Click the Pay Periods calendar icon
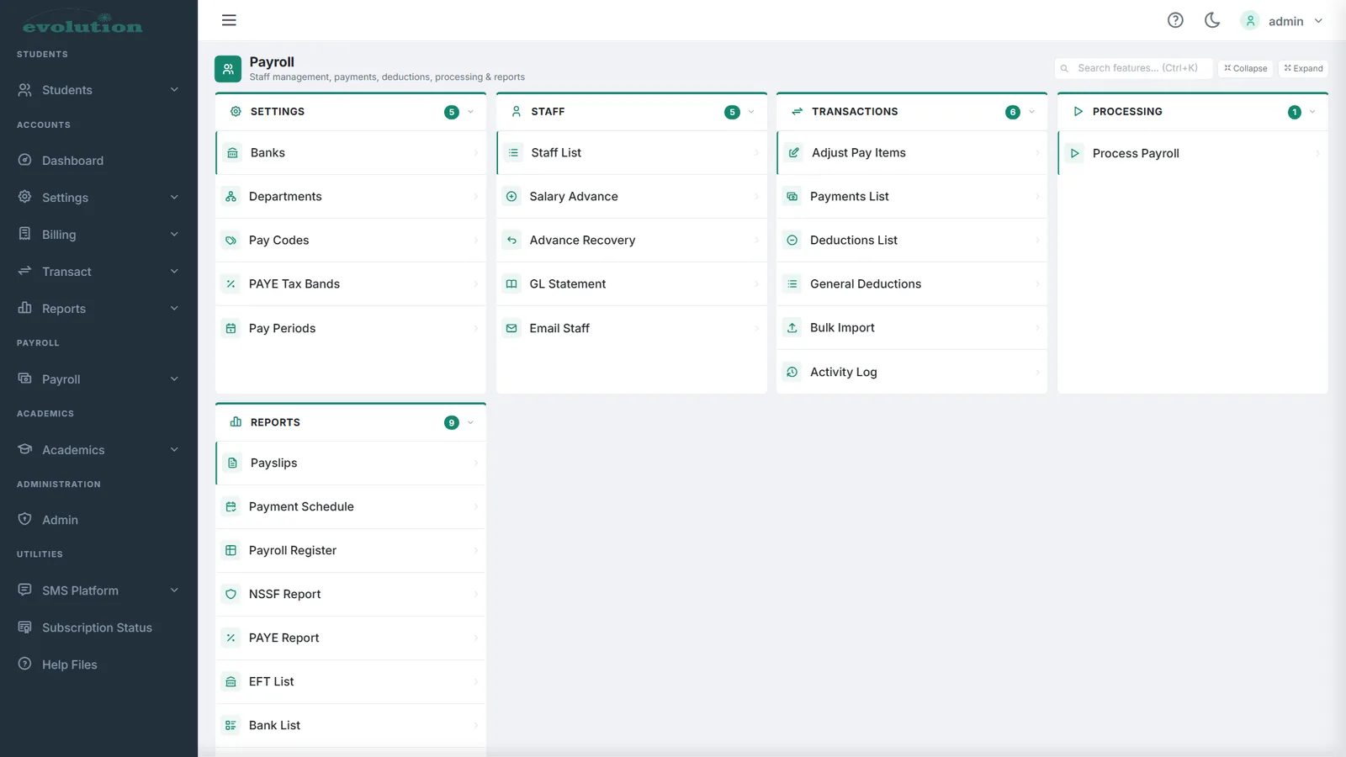 tap(231, 328)
